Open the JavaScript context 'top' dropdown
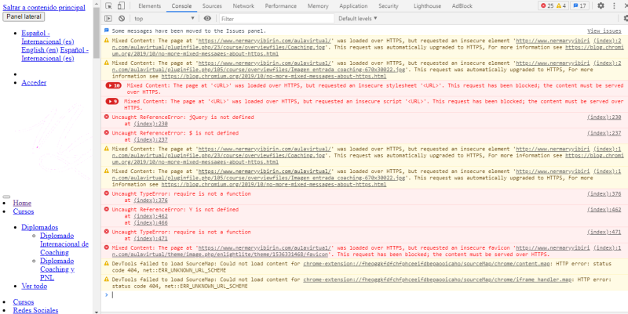 (x=164, y=18)
